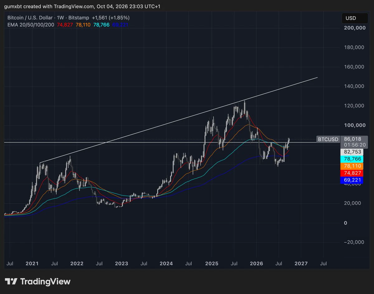Open the USD currency selector
This screenshot has width=374, height=294.
[355, 18]
